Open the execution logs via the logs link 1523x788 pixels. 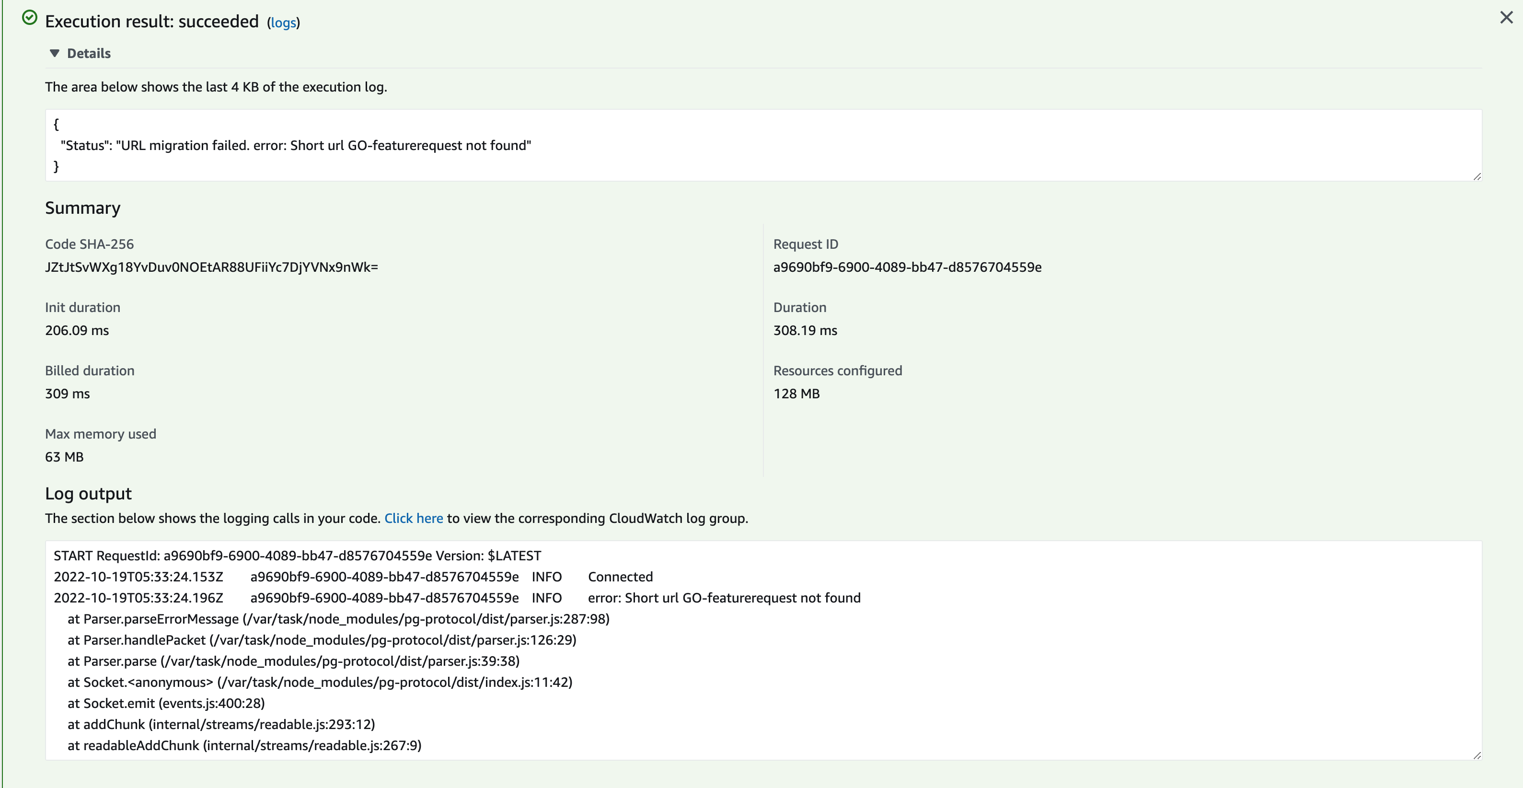(284, 23)
